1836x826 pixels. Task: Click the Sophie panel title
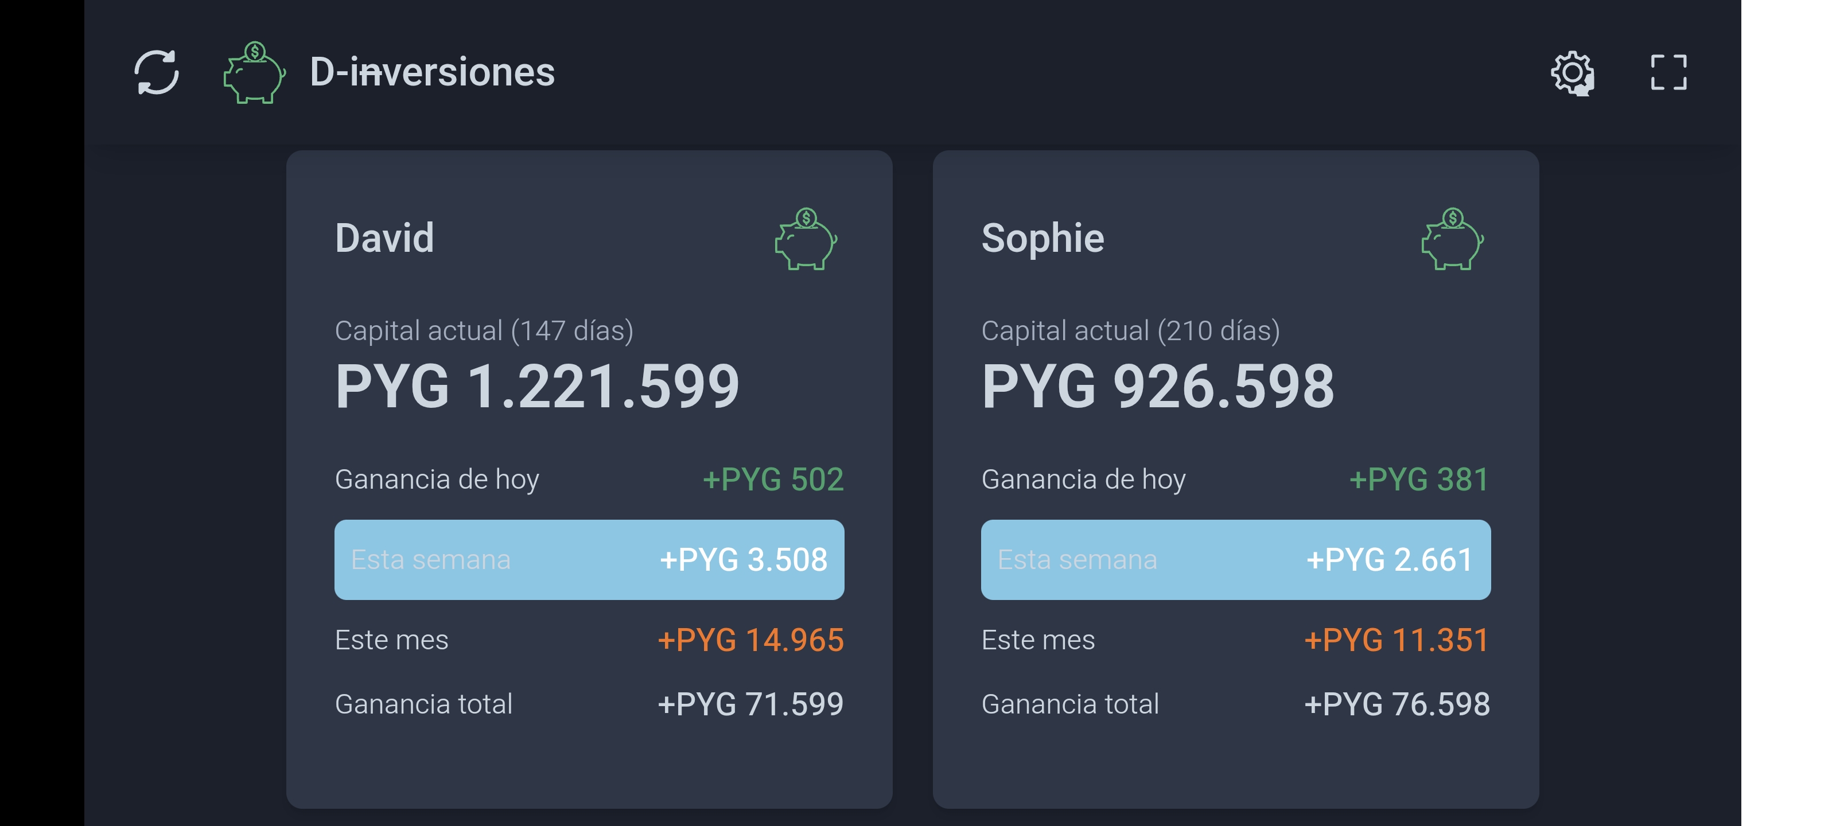click(x=1043, y=238)
